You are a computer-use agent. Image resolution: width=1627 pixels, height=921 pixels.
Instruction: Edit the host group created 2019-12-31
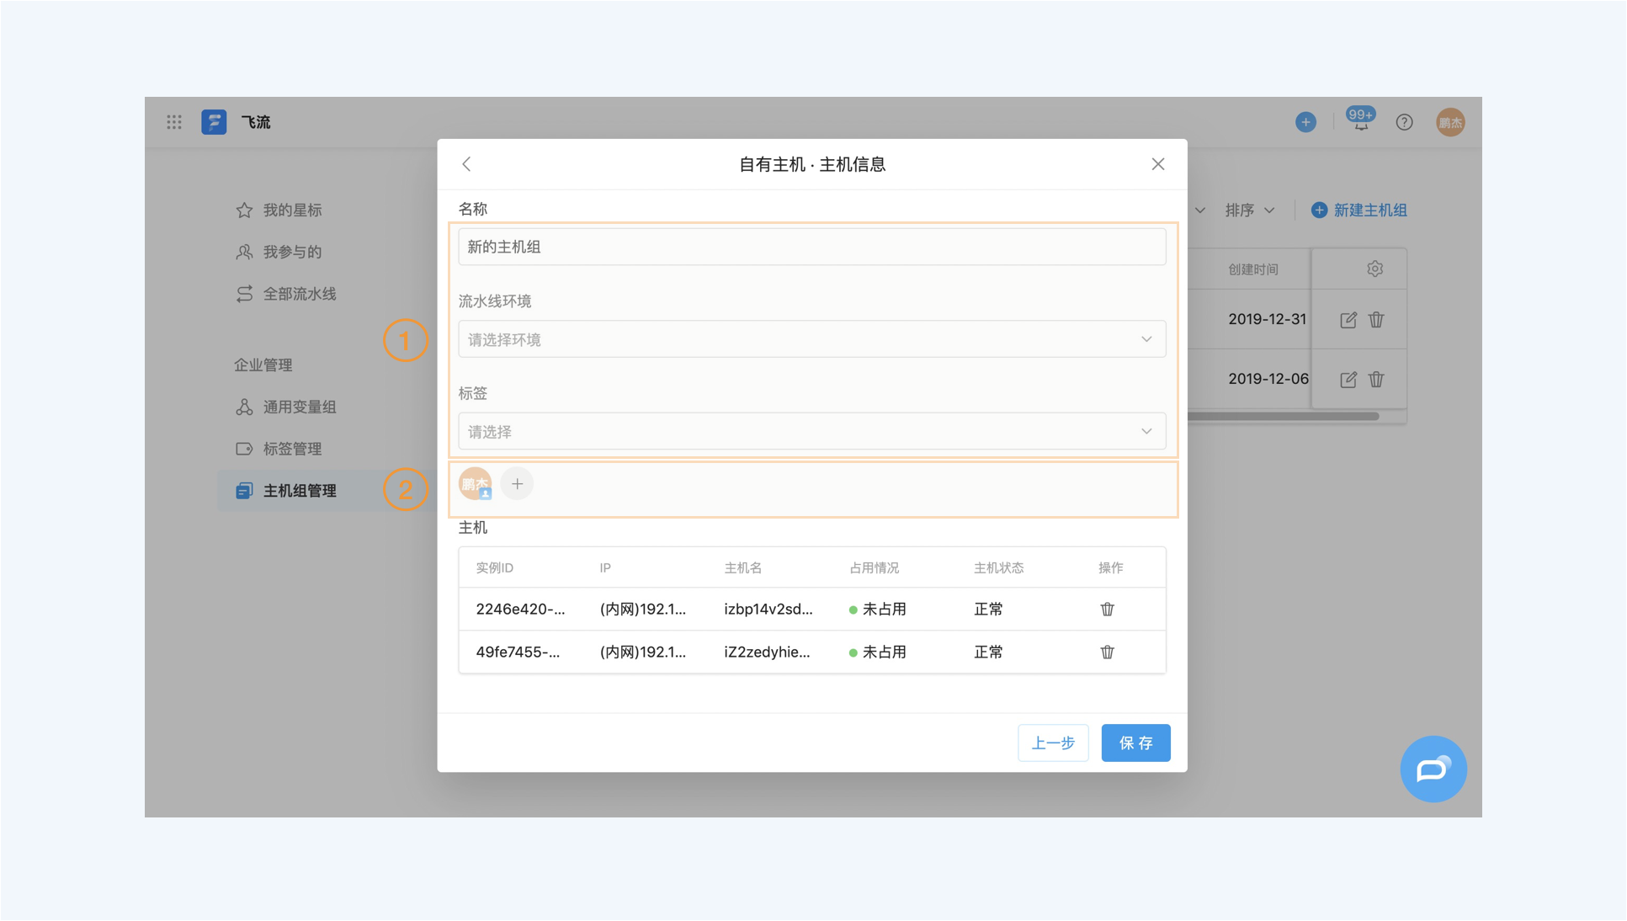pyautogui.click(x=1348, y=320)
